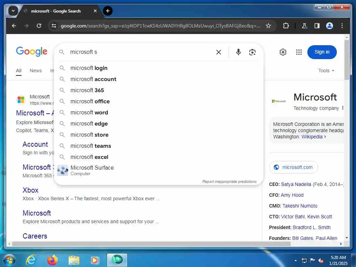Open the Amy Hood link

click(x=292, y=195)
